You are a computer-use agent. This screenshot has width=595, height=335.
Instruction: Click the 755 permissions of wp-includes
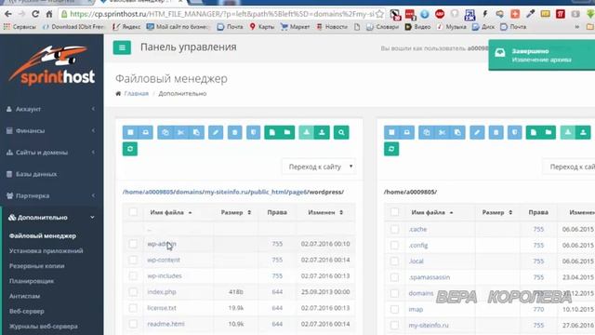277,275
